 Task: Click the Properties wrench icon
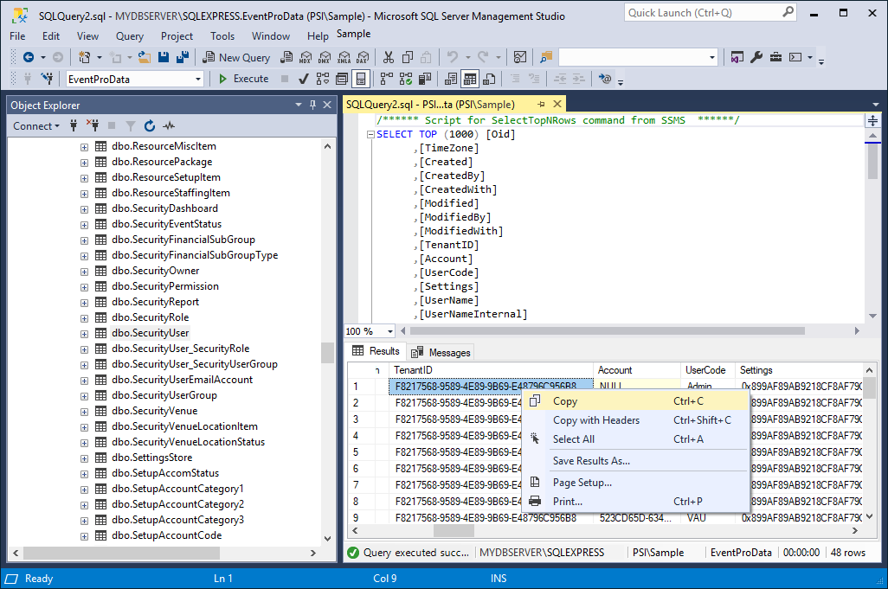tap(756, 57)
